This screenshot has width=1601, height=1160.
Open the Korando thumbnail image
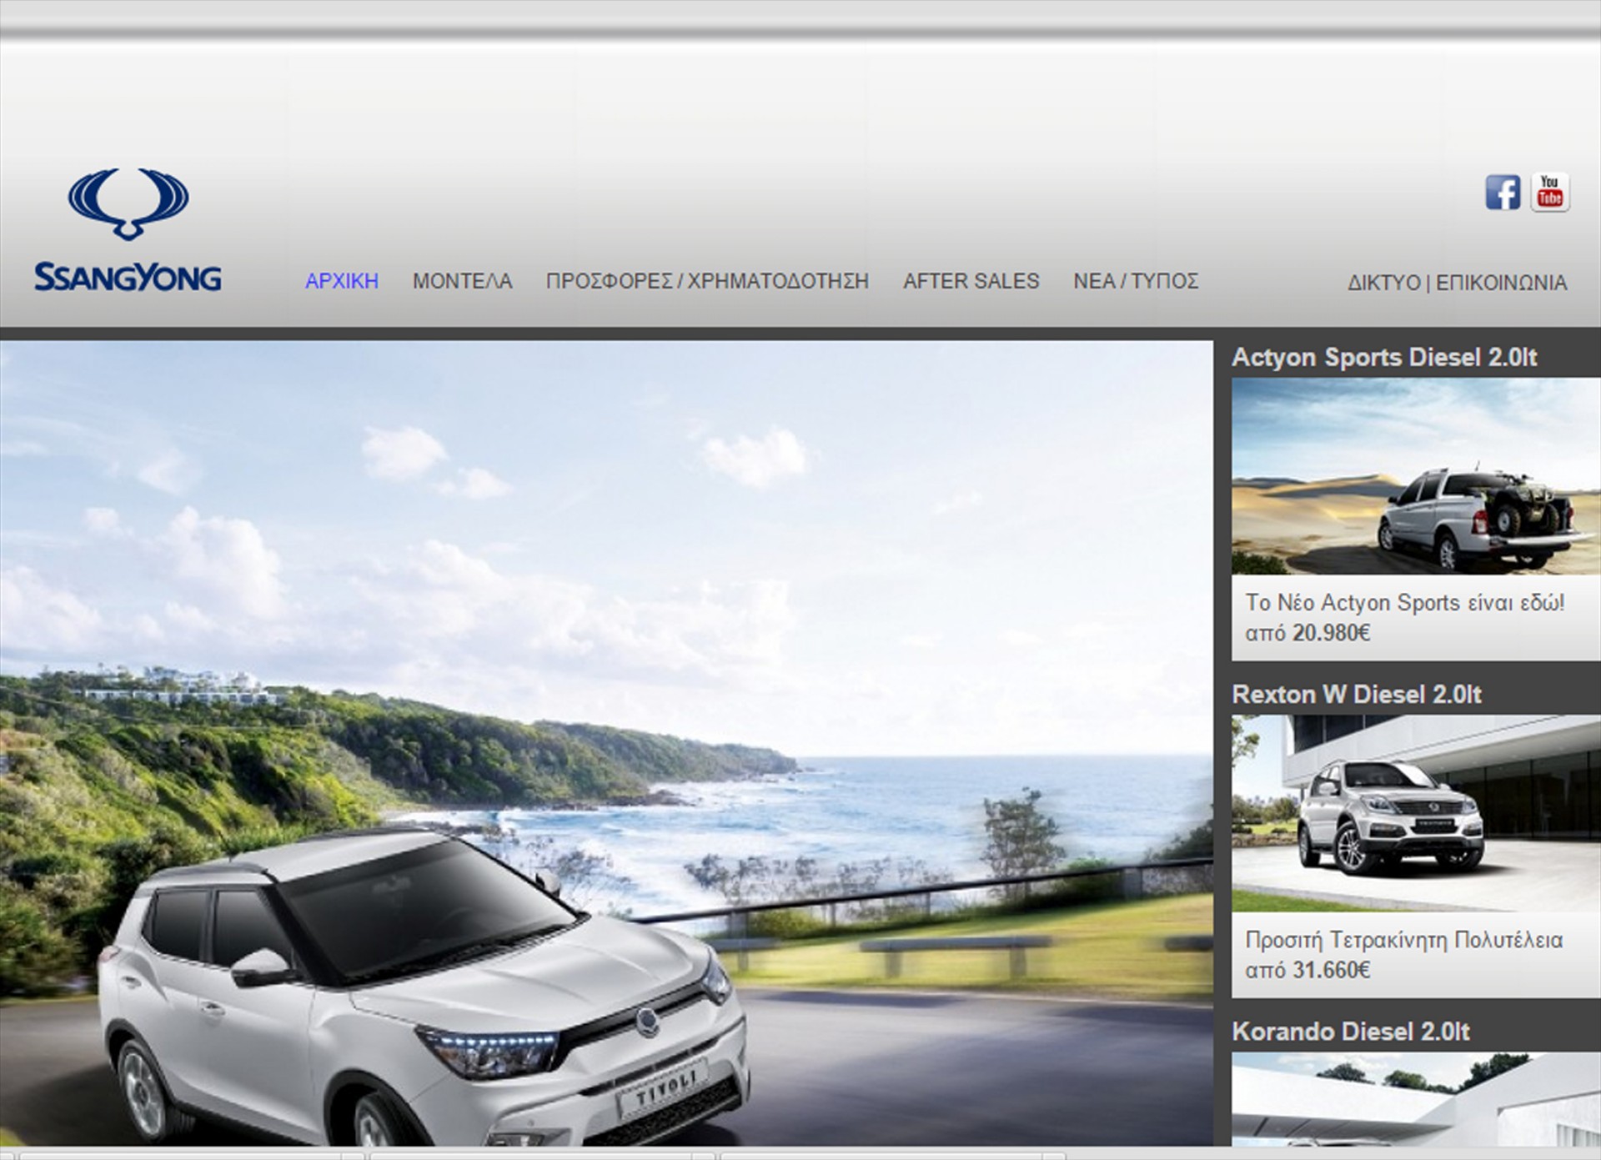(1415, 1098)
